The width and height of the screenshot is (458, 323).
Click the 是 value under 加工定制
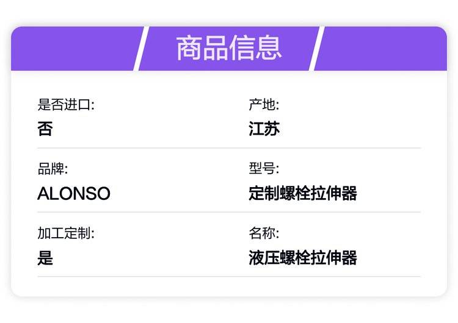click(x=45, y=258)
